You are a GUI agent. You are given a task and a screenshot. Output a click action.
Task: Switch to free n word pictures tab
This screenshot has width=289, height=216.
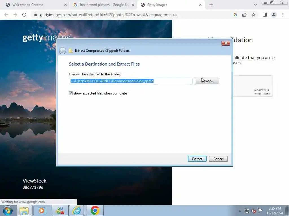tap(103, 5)
